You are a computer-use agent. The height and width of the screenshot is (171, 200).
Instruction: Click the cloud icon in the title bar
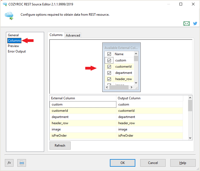tap(5, 4)
